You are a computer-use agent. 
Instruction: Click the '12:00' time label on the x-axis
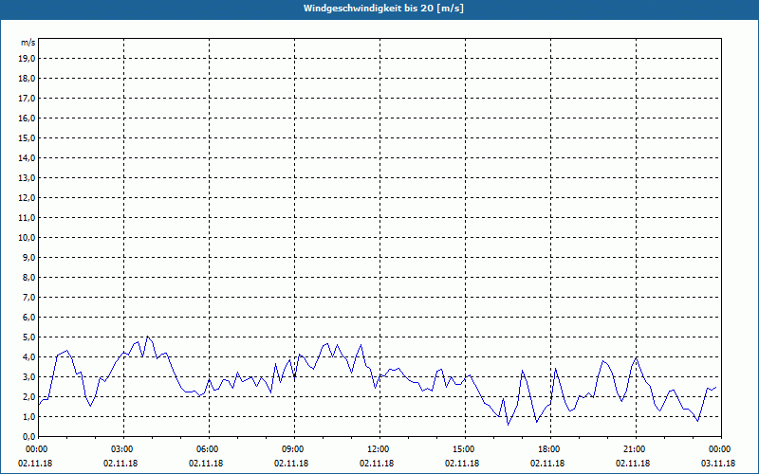[379, 449]
